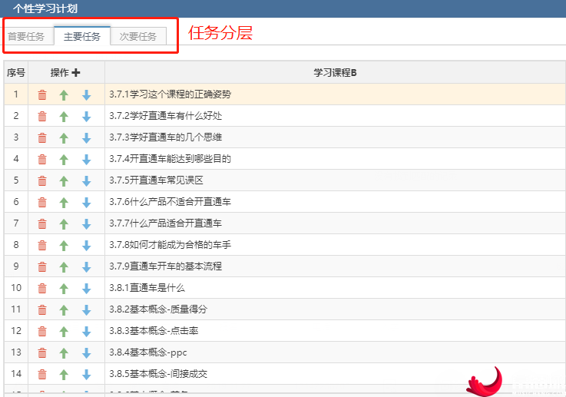This screenshot has height=397, width=566.
Task: Select course 3.8.2基本概念-质量得分
Action: click(158, 309)
